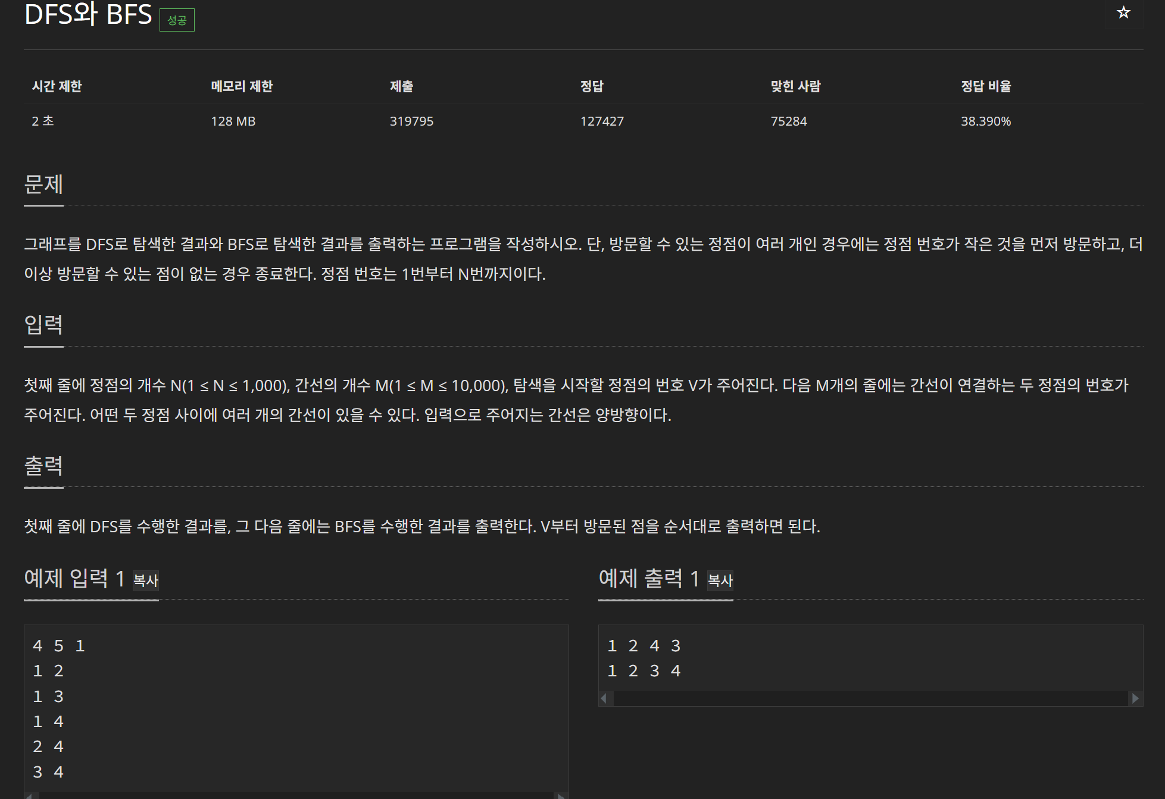Select the 입력 section heading
Viewport: 1165px width, 799px height.
(x=43, y=324)
